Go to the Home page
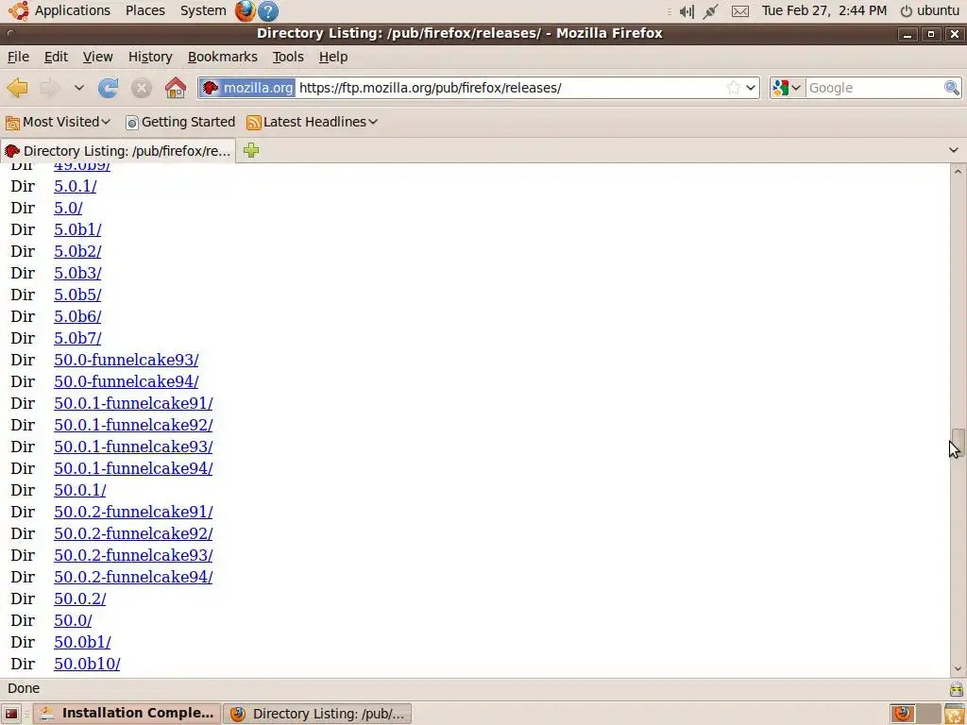This screenshot has width=967, height=725. click(x=176, y=88)
